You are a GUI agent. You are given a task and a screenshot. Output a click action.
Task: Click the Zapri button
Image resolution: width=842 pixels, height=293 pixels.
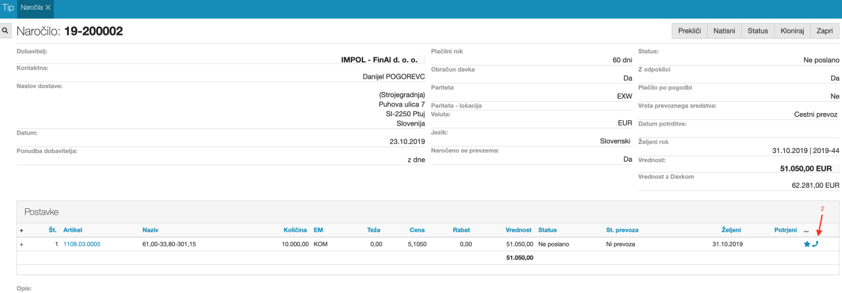(x=824, y=31)
